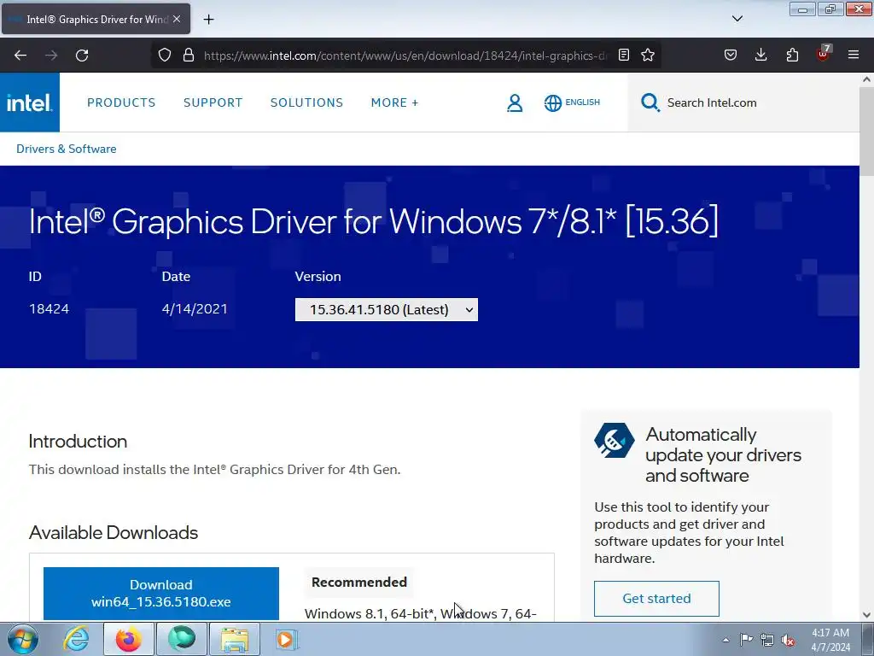Click the Intel logo
This screenshot has width=874, height=656.
30,102
